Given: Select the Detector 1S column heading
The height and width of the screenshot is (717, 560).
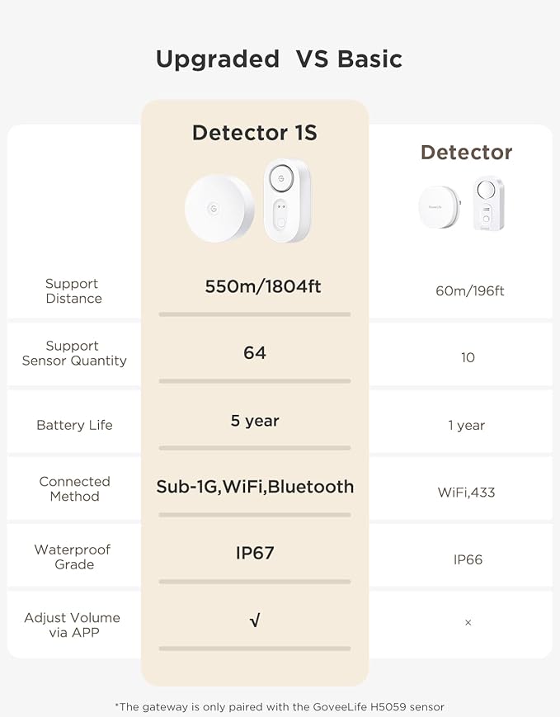Looking at the screenshot, I should 254,133.
